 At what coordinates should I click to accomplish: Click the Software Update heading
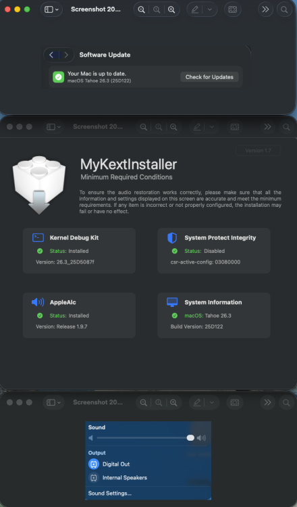(x=105, y=55)
